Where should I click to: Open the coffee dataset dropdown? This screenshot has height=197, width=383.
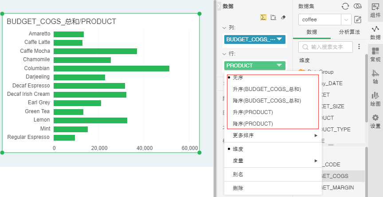tap(346, 20)
